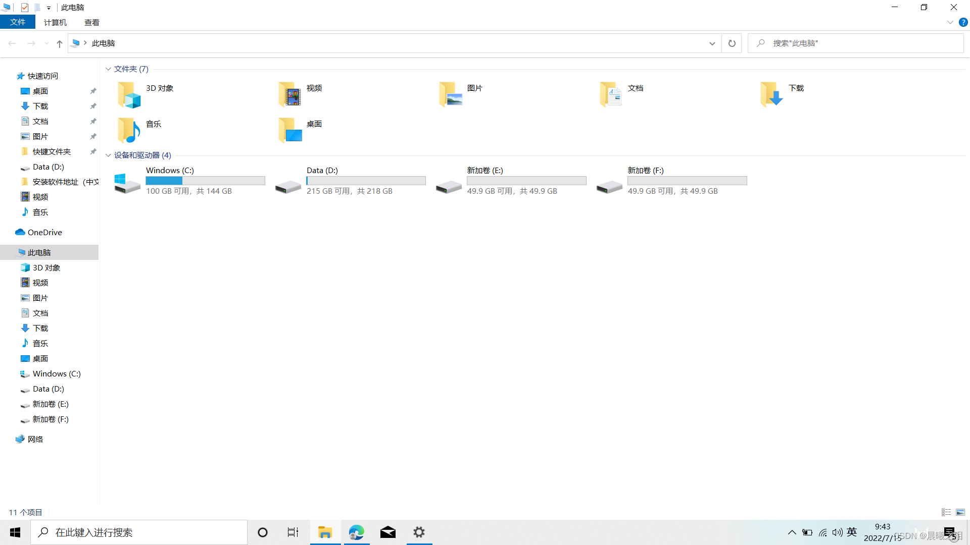Select 网络 in navigation pane

tap(35, 440)
